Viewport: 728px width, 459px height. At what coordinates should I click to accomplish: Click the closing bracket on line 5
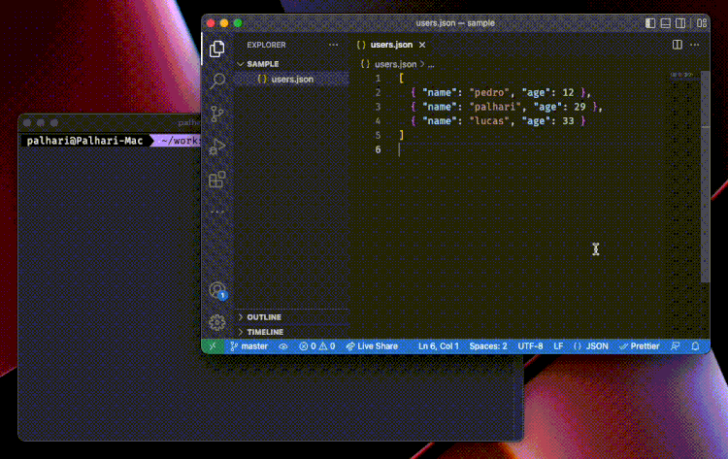(402, 135)
